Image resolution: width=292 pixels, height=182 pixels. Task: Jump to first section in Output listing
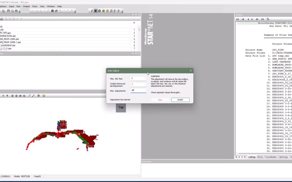click(238, 19)
